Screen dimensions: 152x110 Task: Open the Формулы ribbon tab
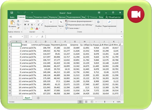pyautogui.click(x=53, y=17)
